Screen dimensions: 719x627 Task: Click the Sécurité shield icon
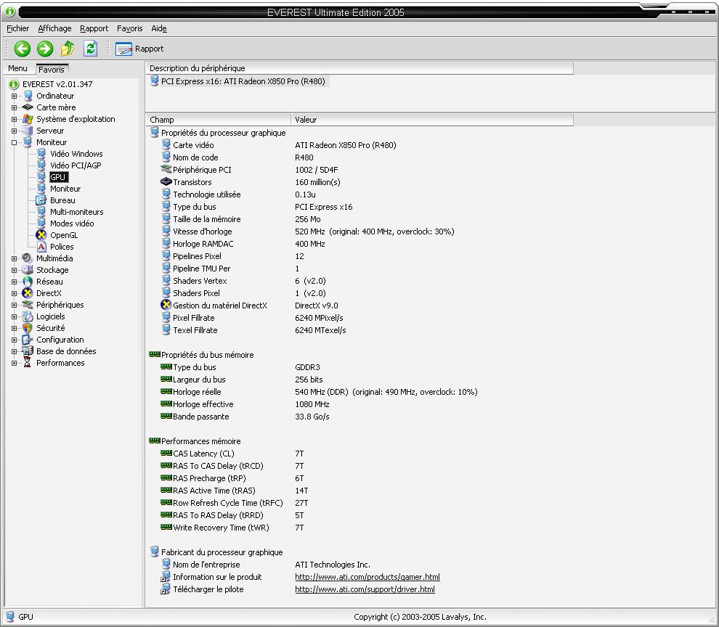tap(28, 328)
